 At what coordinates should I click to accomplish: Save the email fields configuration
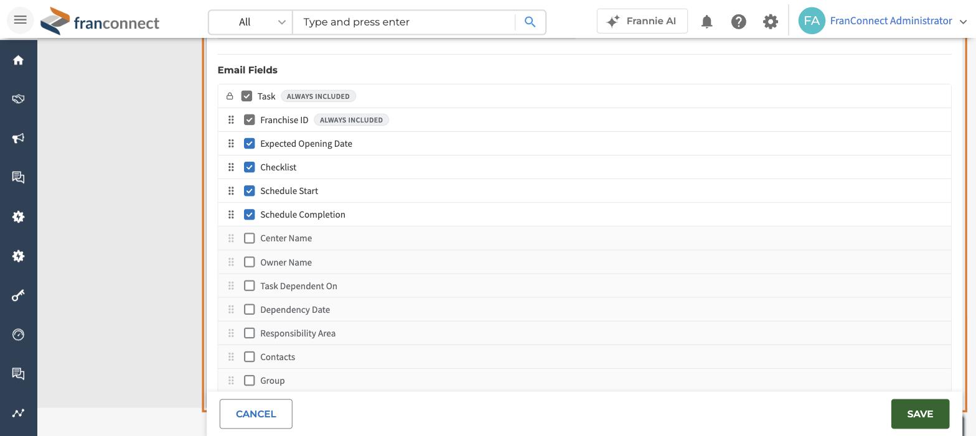coord(920,414)
